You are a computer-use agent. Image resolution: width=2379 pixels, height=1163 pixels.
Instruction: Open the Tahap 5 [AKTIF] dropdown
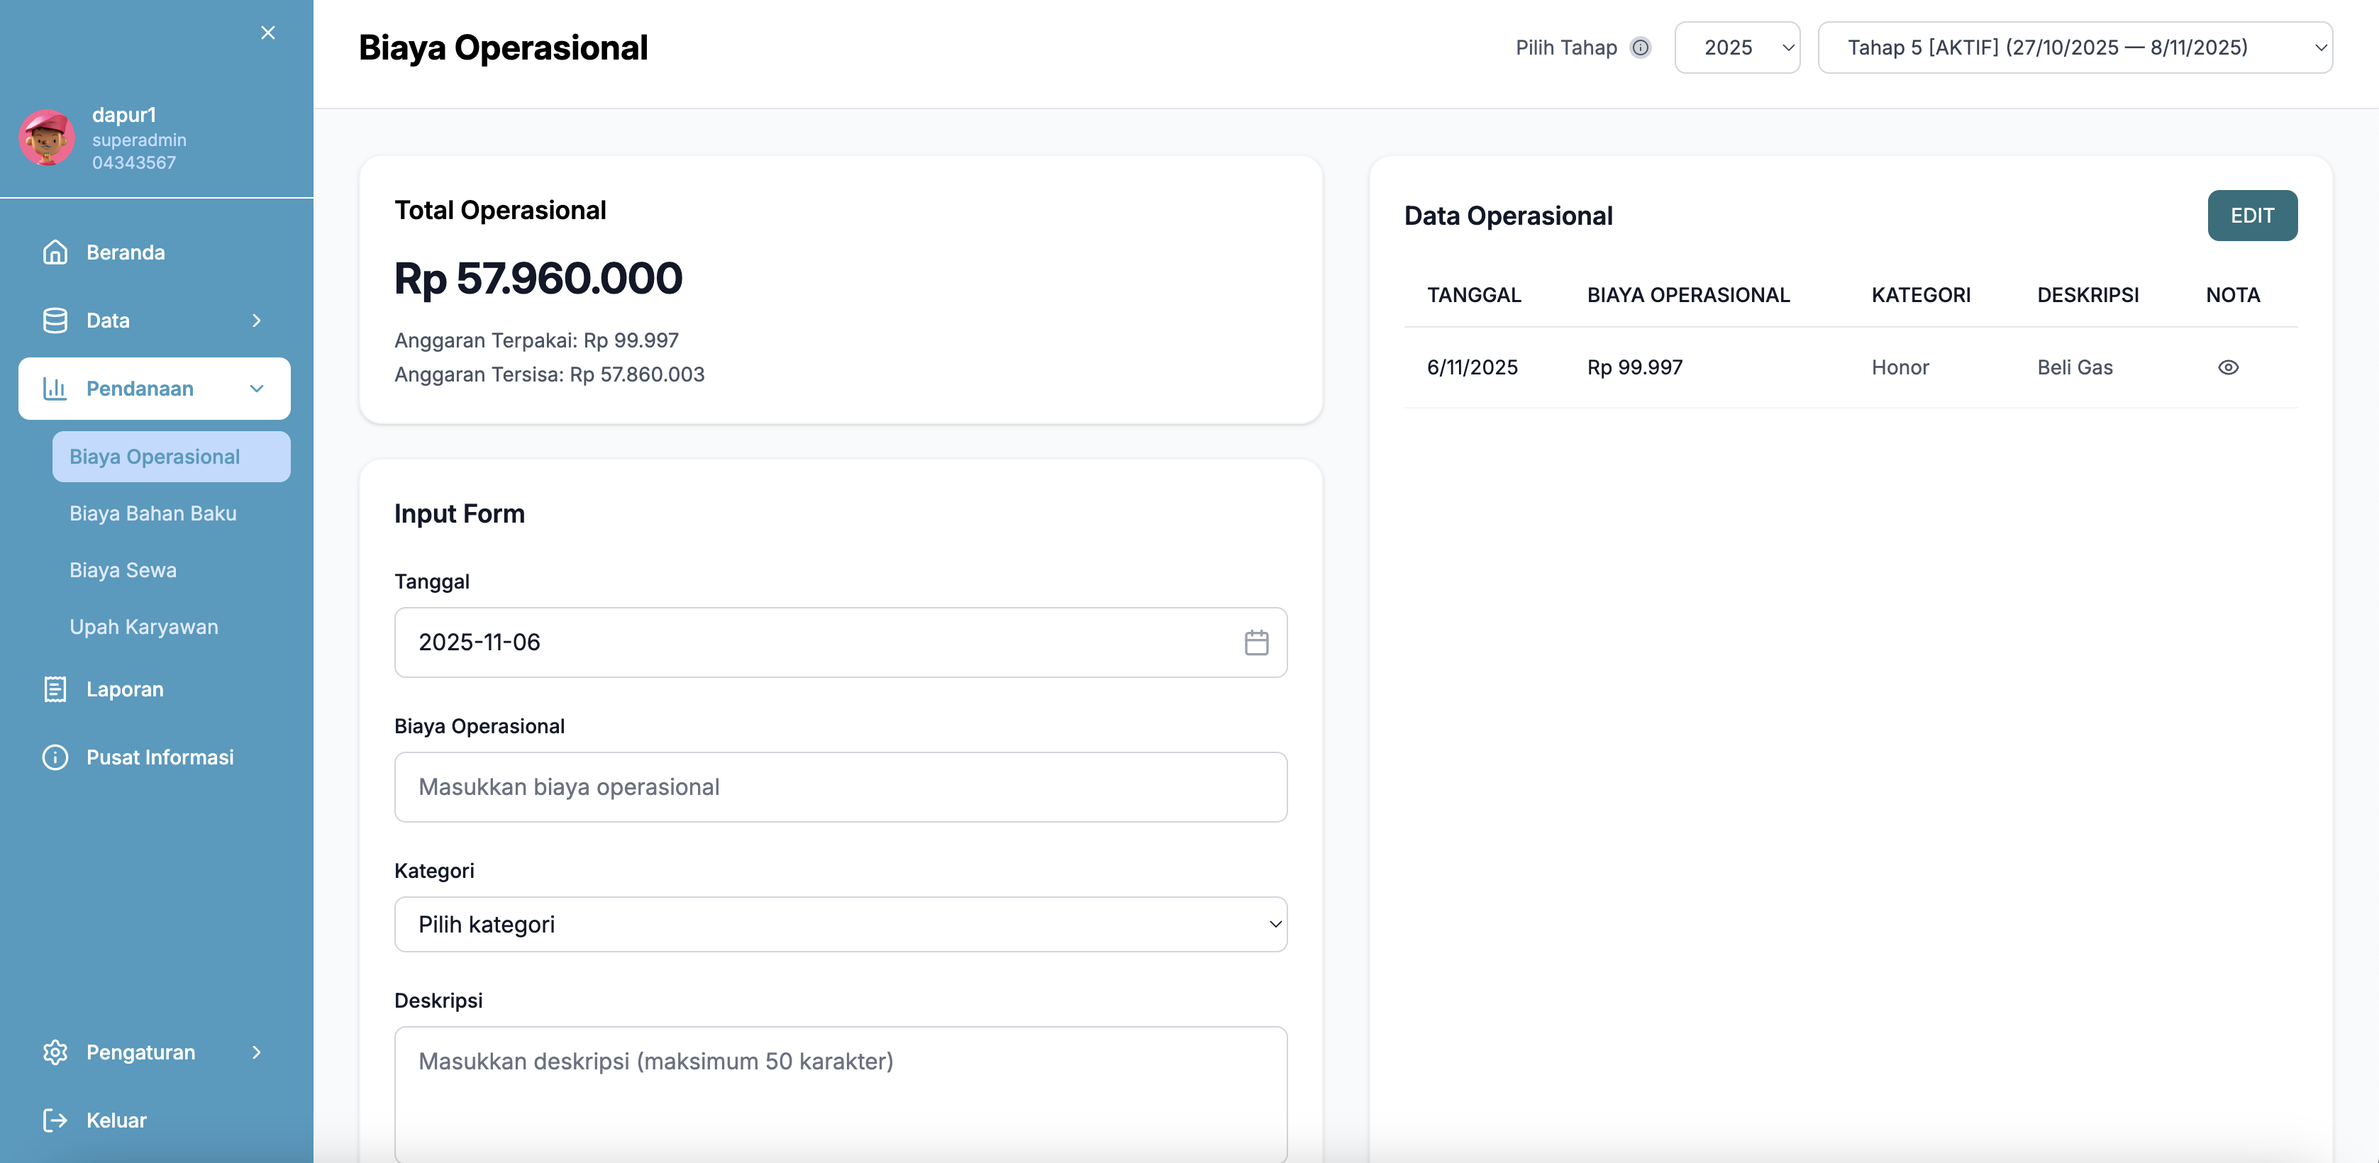[x=2074, y=48]
